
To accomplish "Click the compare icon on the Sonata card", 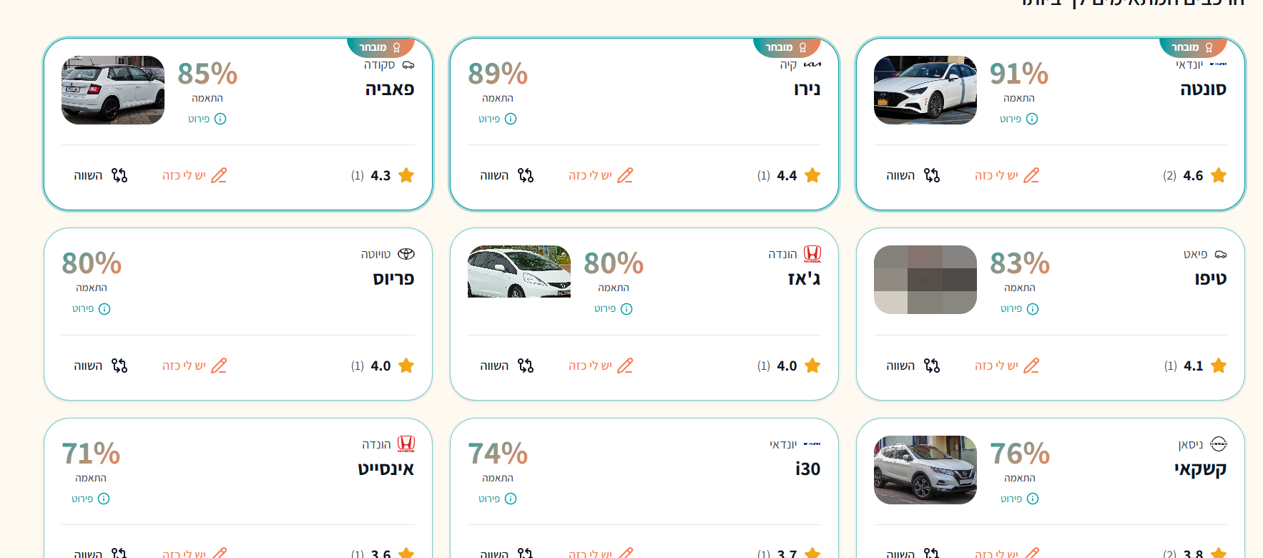I will coord(932,175).
